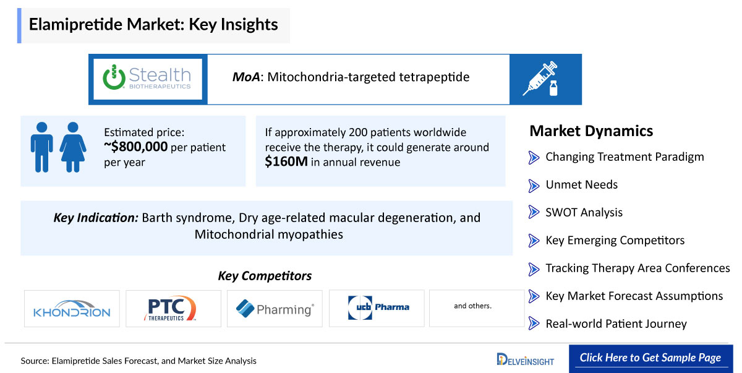Click the Pharming competitor logo
742x373 pixels.
coord(275,309)
